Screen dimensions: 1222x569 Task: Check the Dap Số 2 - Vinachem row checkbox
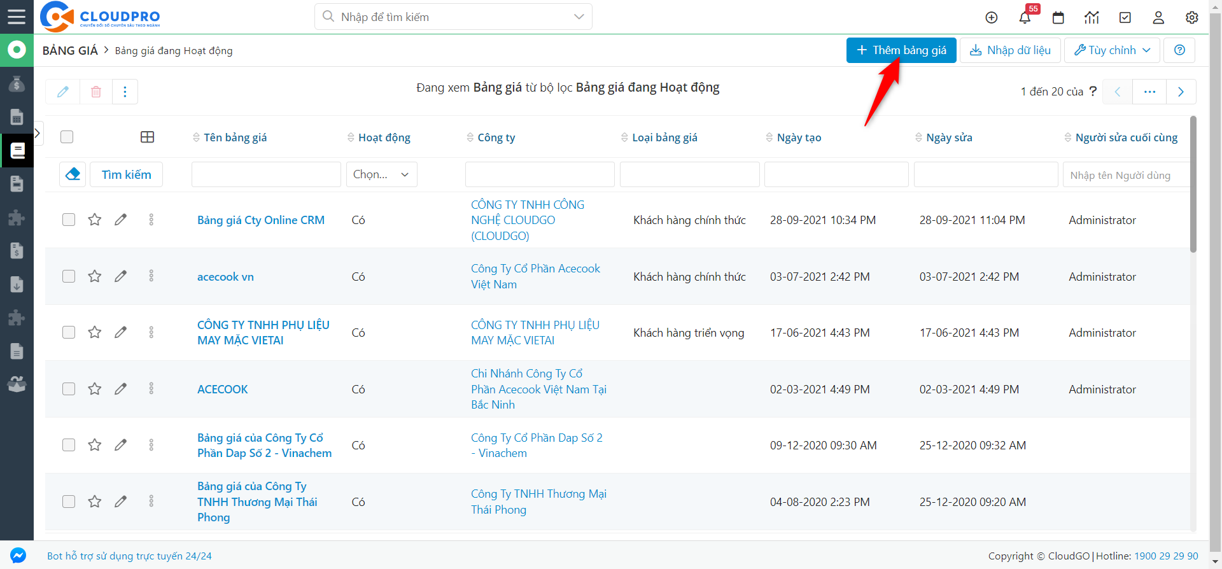(x=69, y=445)
